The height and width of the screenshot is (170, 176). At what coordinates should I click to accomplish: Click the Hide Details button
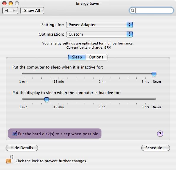pos(22,148)
